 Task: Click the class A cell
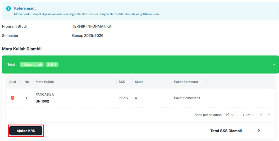(136, 98)
